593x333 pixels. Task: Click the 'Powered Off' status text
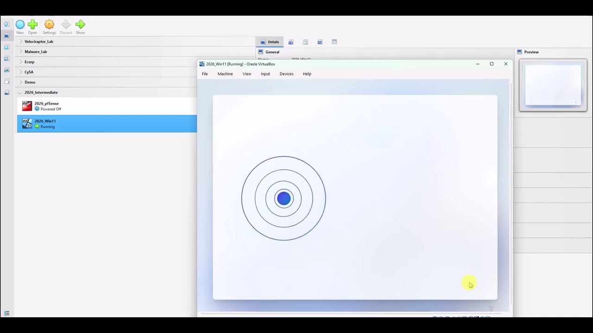[x=51, y=109]
